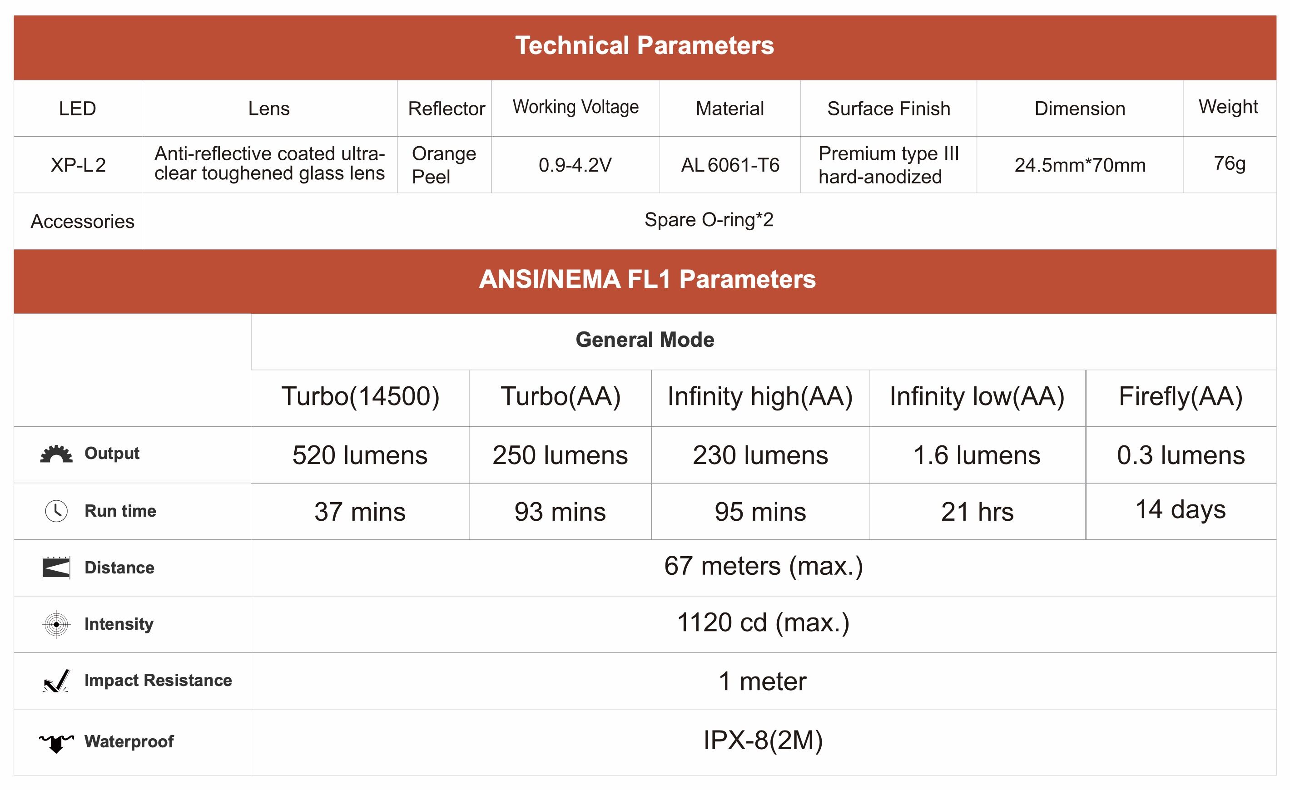Click the 14 days run time cell
Viewport: 1290px width, 790px height.
[1181, 509]
